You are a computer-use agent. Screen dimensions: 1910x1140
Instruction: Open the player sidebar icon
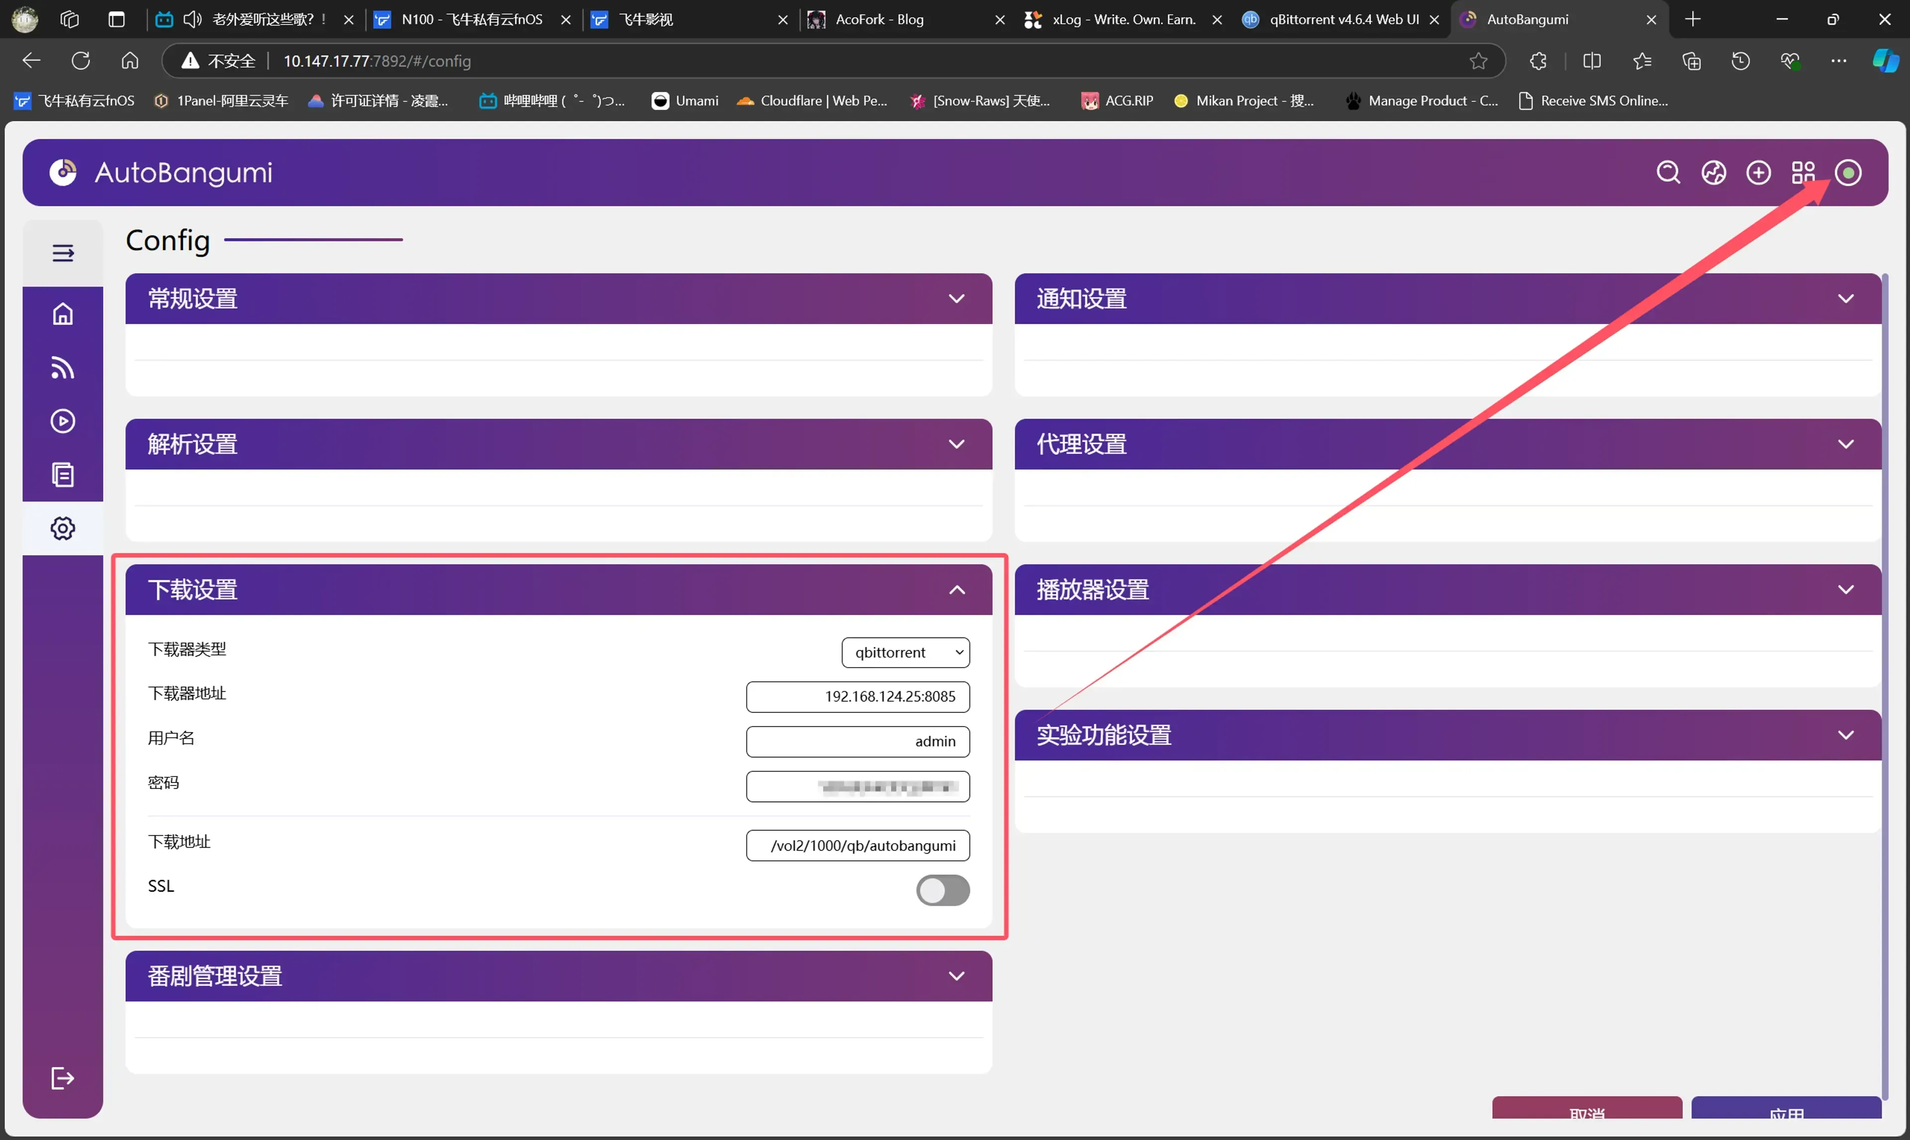pyautogui.click(x=63, y=421)
